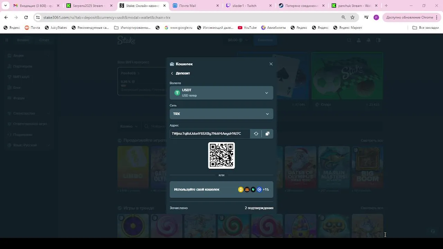Click Используйте свой кошелек button

coord(221,190)
